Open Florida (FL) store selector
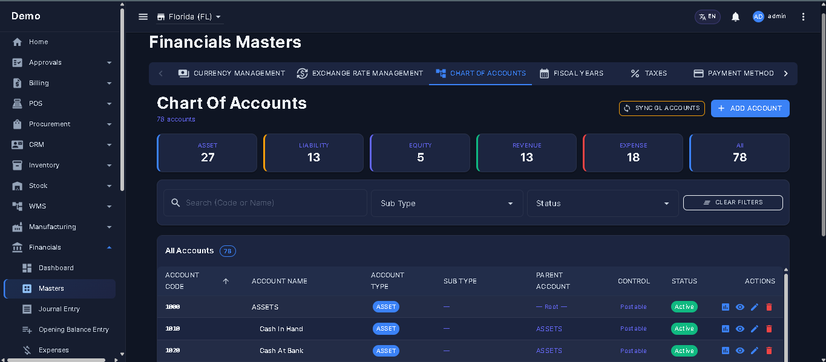The width and height of the screenshot is (826, 362). [x=189, y=17]
